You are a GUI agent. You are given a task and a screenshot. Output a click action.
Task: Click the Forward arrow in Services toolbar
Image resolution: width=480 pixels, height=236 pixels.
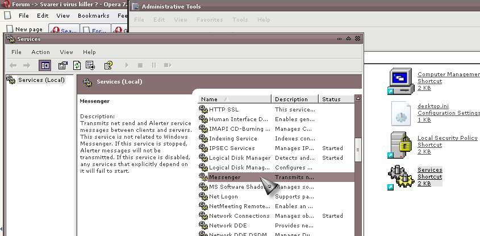point(27,65)
